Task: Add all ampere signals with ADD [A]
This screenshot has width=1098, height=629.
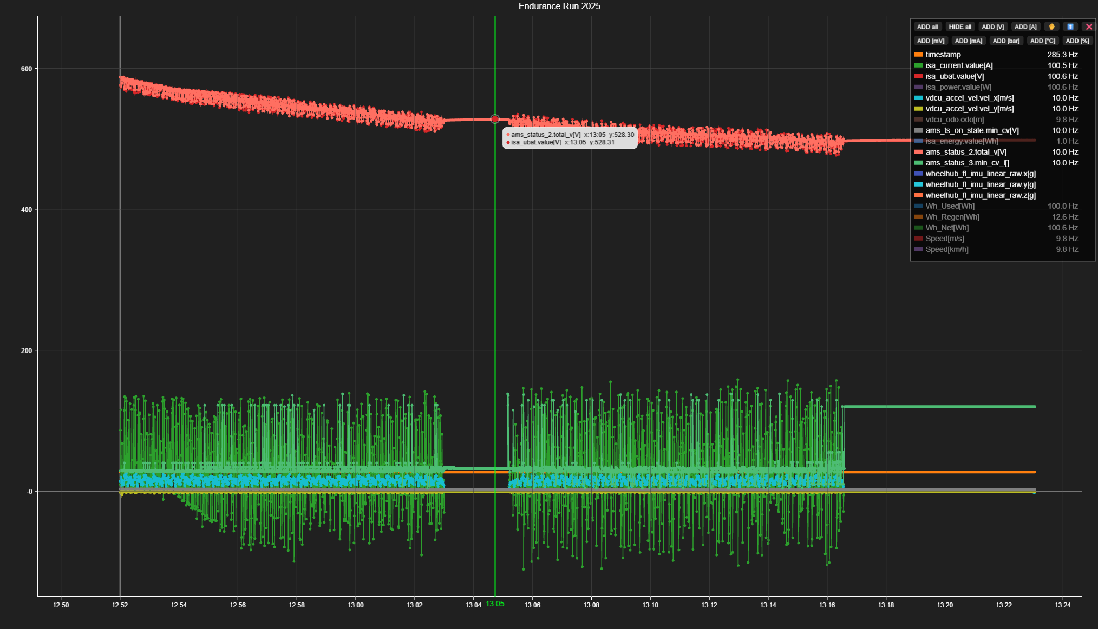Action: [x=1025, y=27]
